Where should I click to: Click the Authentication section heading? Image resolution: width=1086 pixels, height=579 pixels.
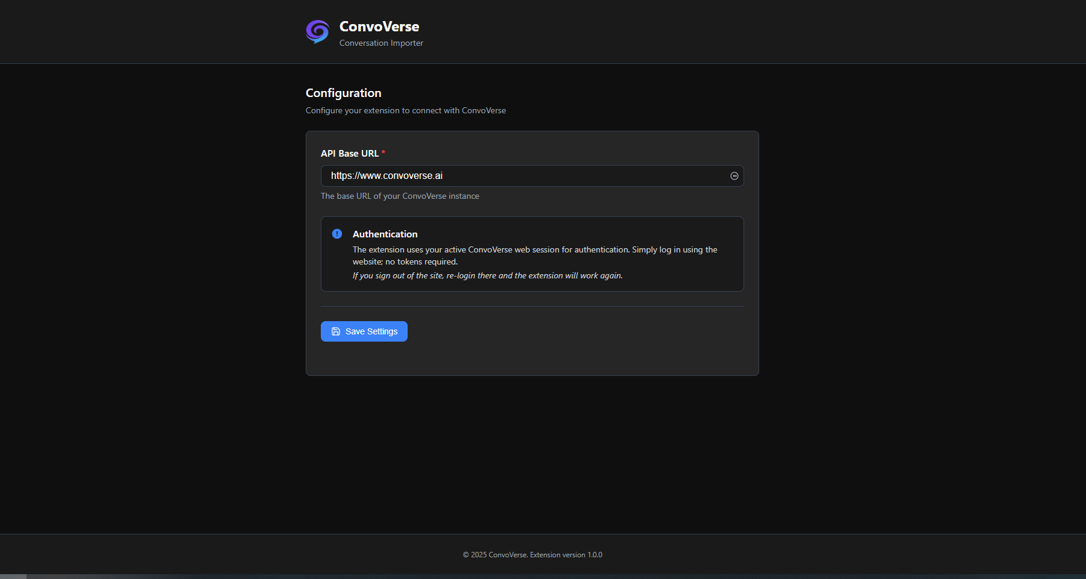coord(385,234)
